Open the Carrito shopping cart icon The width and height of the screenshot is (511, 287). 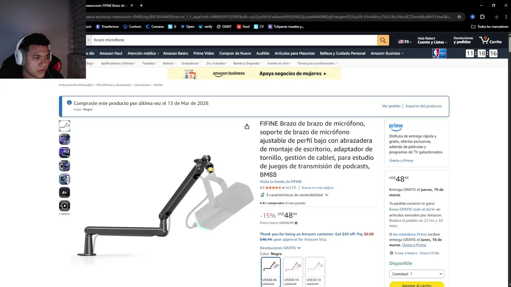tap(490, 40)
